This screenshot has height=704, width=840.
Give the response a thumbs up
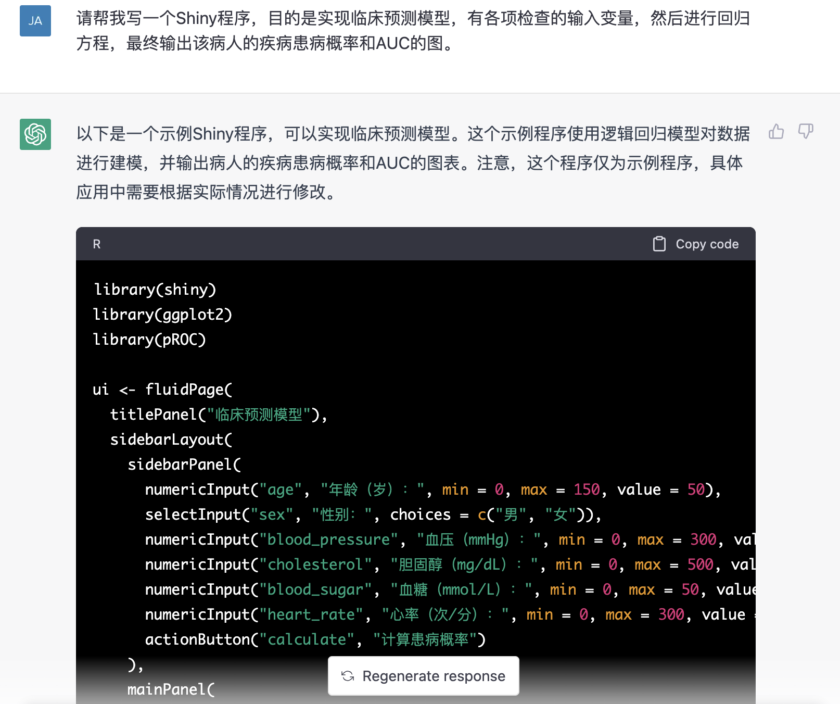click(x=776, y=131)
